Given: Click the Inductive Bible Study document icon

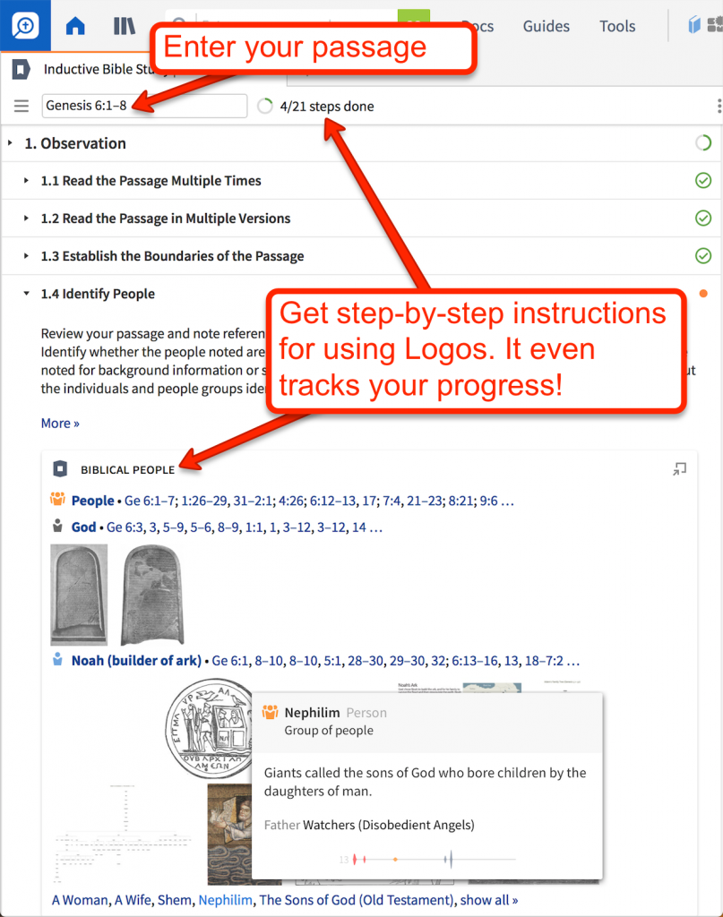Looking at the screenshot, I should [19, 69].
